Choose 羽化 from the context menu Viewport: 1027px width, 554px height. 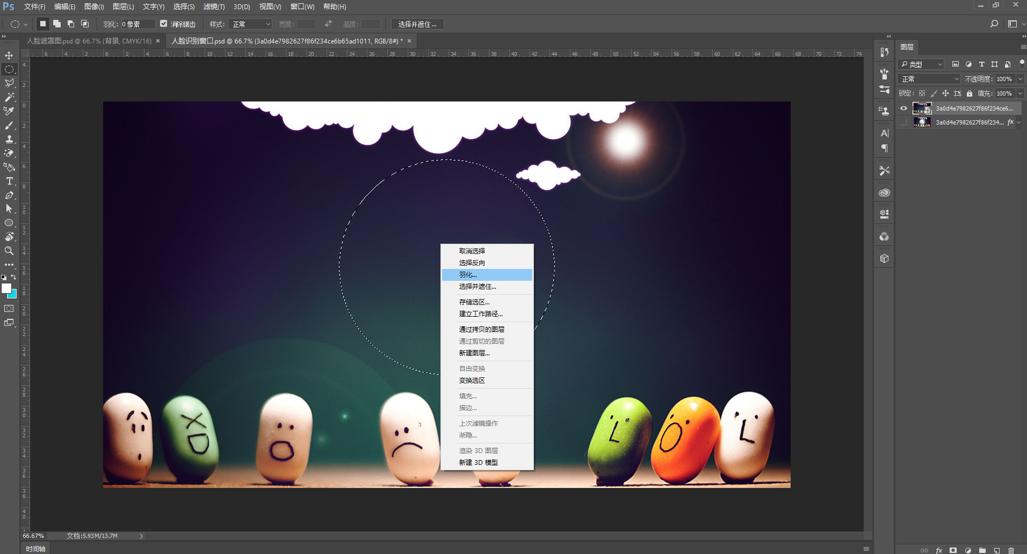[467, 274]
